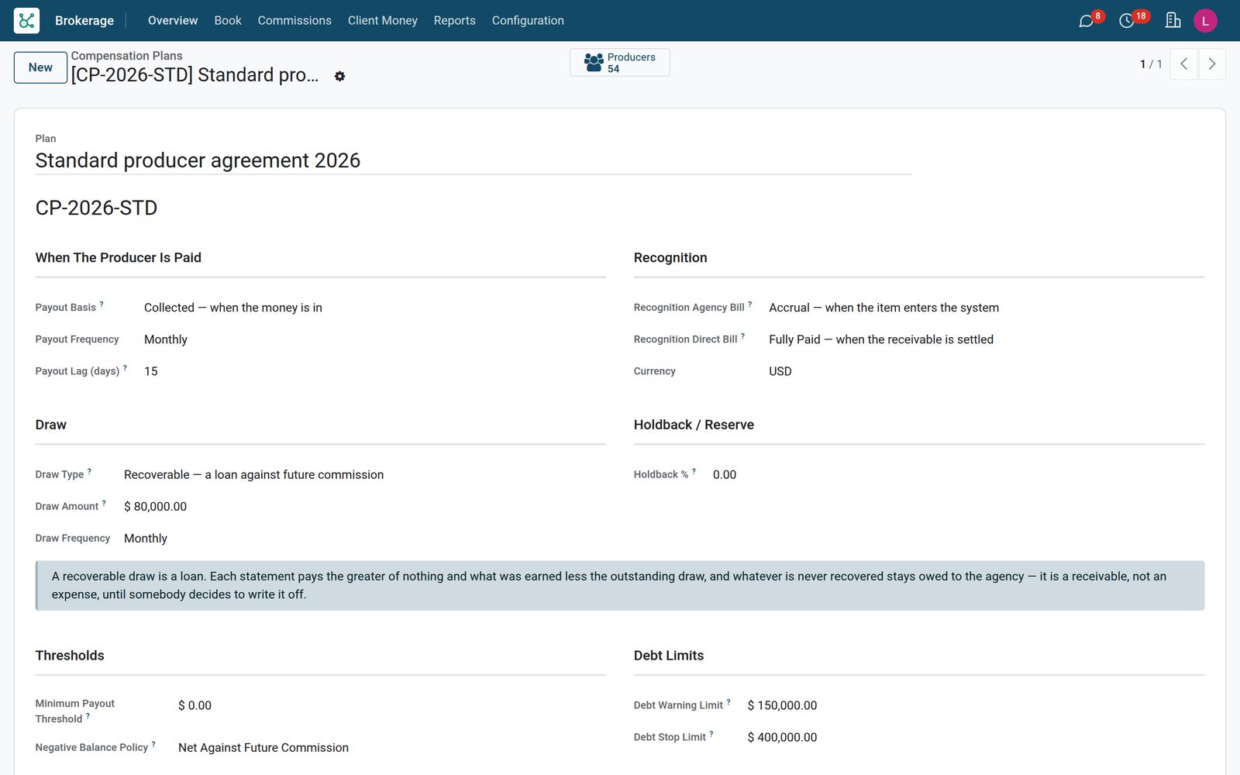Open the activities clock icon
The height and width of the screenshot is (775, 1240).
1127,21
